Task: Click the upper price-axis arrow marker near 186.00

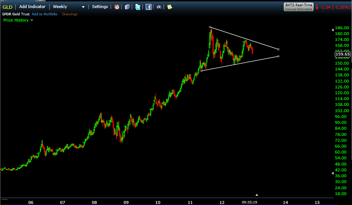Action: coord(333,30)
